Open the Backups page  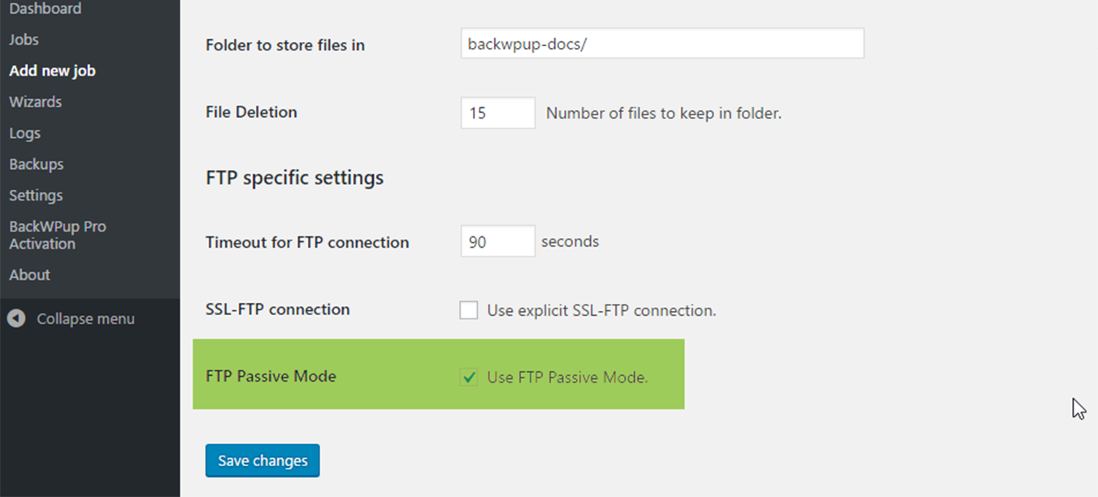(x=37, y=164)
